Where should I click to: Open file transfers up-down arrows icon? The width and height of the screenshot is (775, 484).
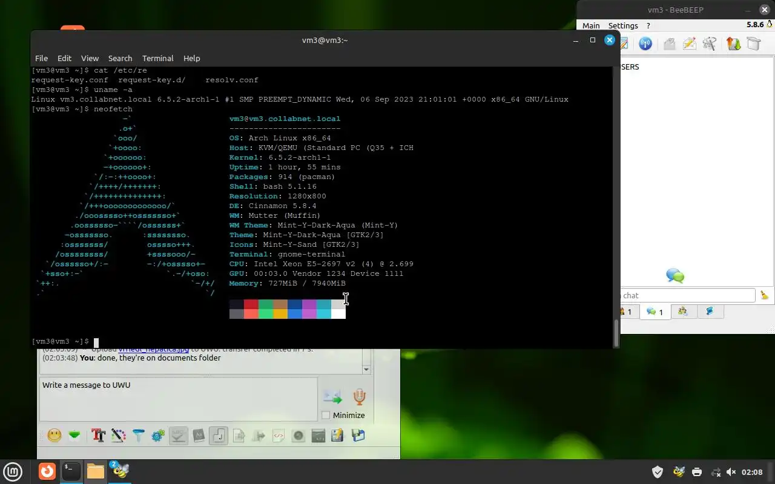tap(734, 44)
